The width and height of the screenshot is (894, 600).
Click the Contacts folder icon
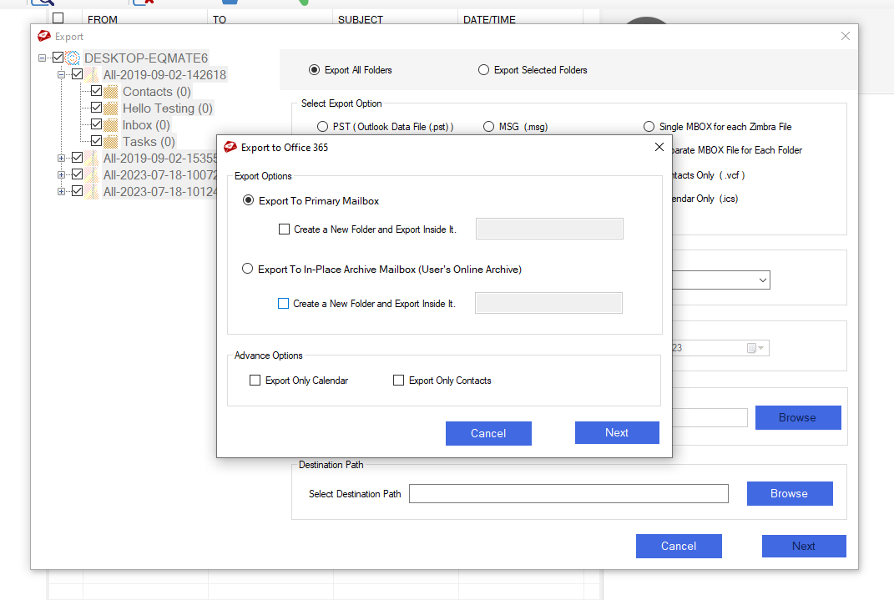click(111, 92)
